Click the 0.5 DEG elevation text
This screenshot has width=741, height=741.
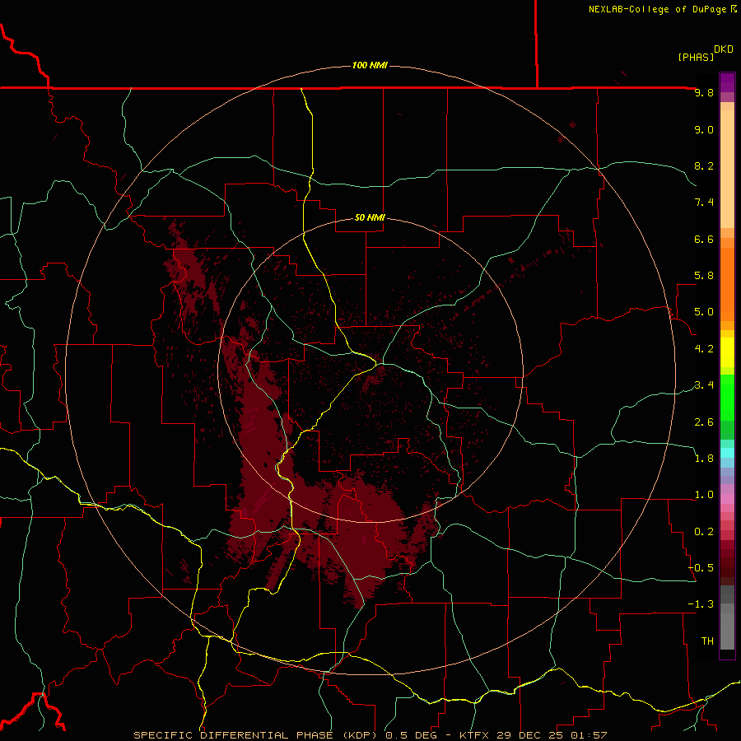[x=409, y=735]
